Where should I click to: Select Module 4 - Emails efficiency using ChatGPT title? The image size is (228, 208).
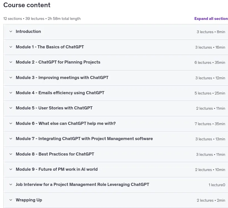pos(60,93)
